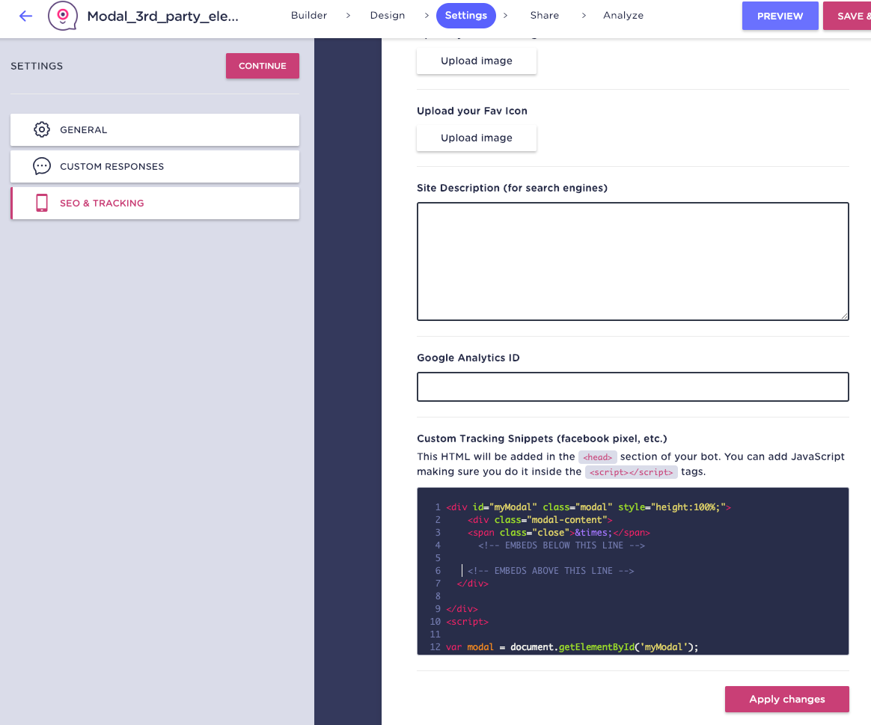This screenshot has width=871, height=725.
Task: Click the SETTINGS sidebar heading
Action: click(37, 66)
